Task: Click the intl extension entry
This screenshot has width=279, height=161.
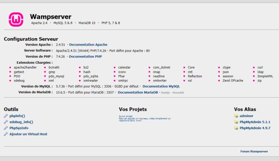Action: coord(190,72)
